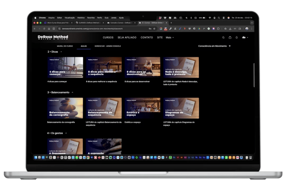
Task: Open the Chrome three-dot menu
Action: click(x=252, y=29)
